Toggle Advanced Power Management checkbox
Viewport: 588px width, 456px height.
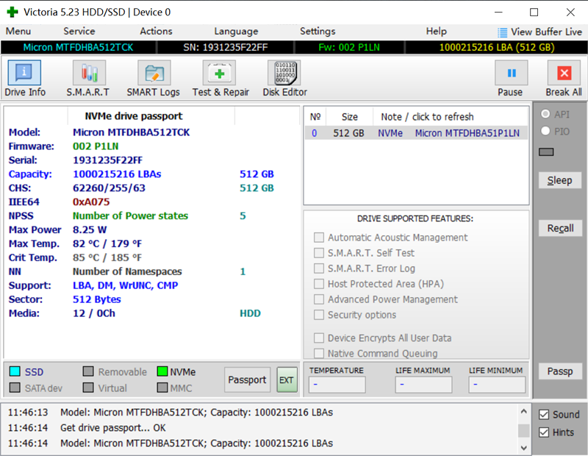click(x=319, y=299)
